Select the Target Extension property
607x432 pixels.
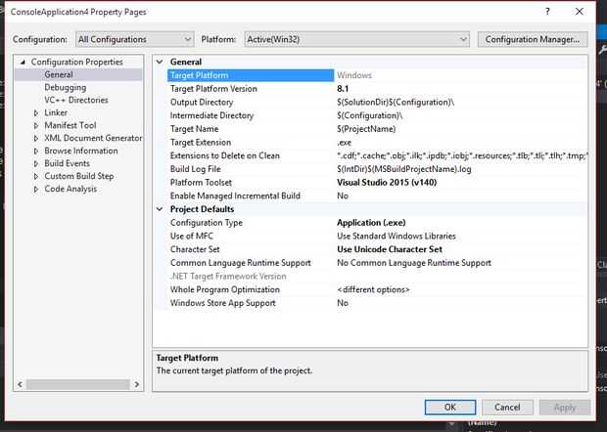(201, 143)
